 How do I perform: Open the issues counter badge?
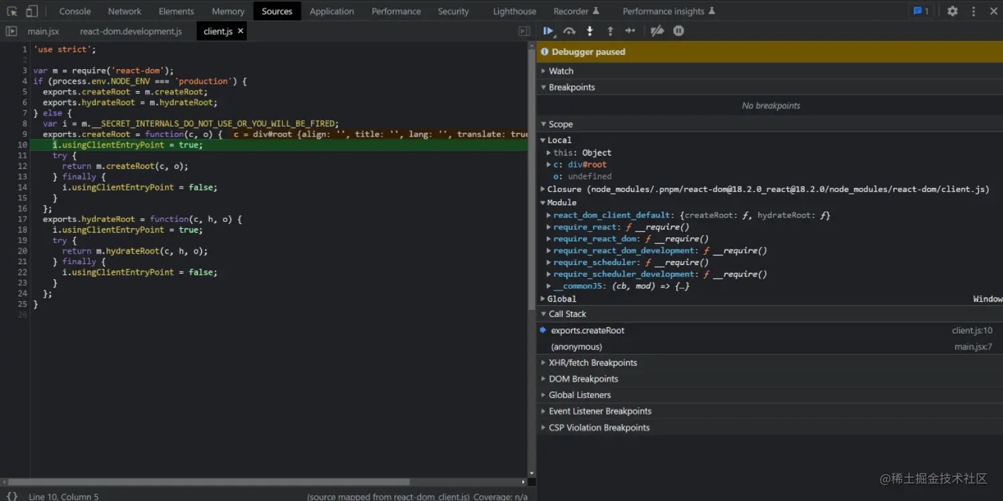pos(921,11)
